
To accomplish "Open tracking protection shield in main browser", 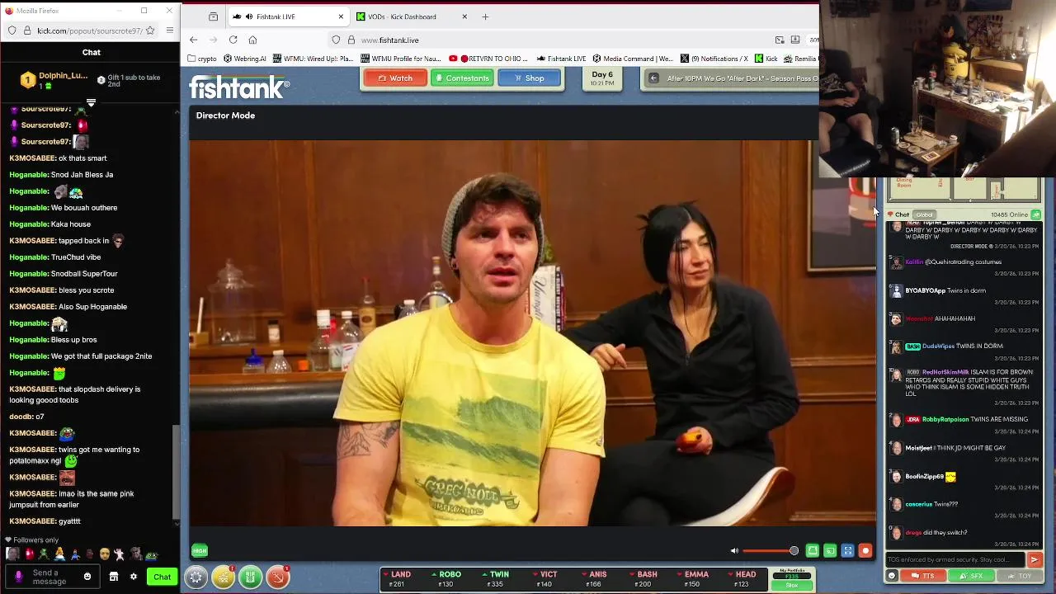I will point(336,40).
